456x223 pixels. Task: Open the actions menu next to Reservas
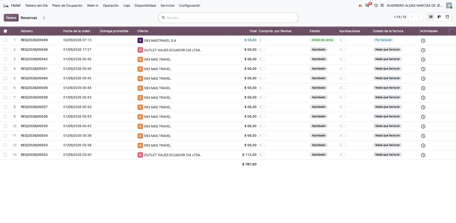click(44, 18)
